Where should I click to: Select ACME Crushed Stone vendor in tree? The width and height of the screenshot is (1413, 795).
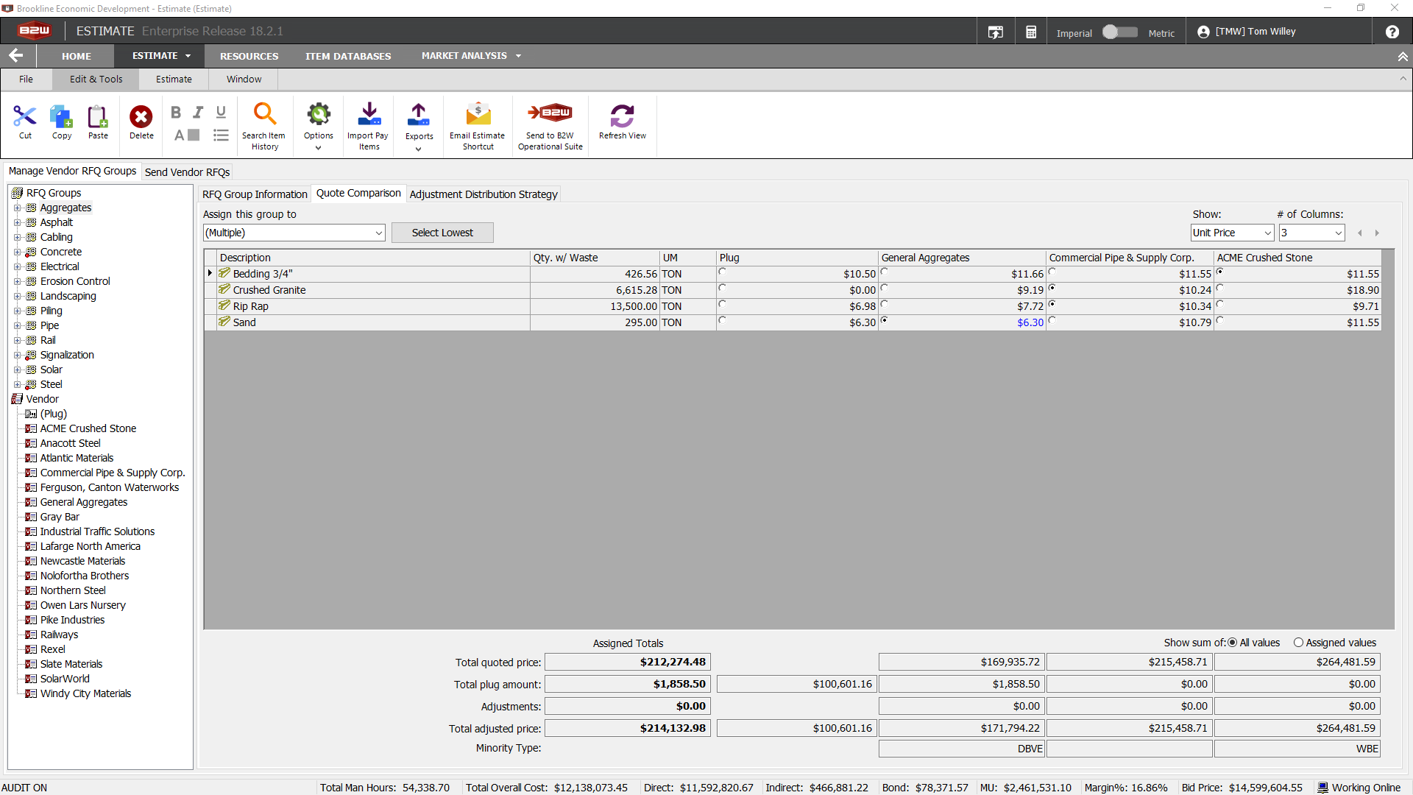88,428
